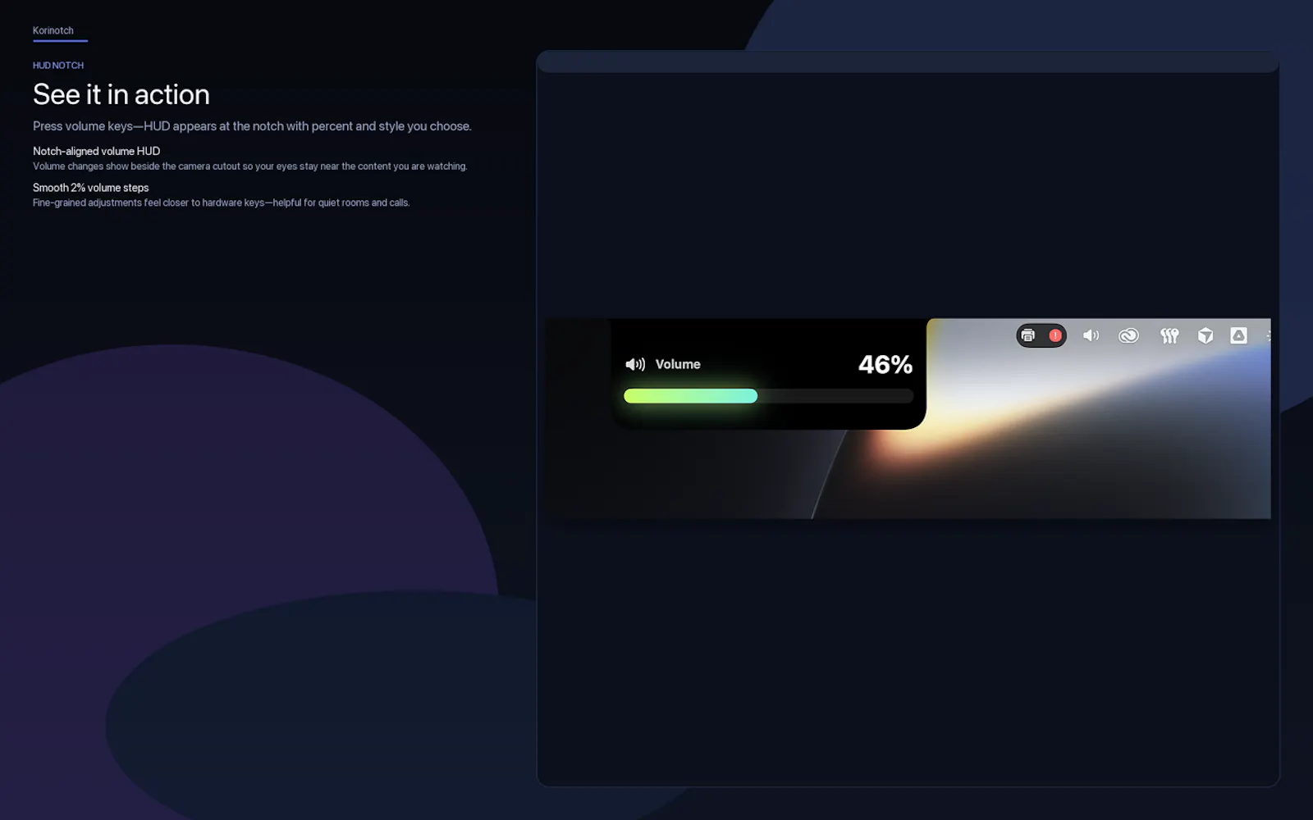Open the Google Drive menu bar icon
Viewport: 1313px width, 820px height.
pos(1238,335)
